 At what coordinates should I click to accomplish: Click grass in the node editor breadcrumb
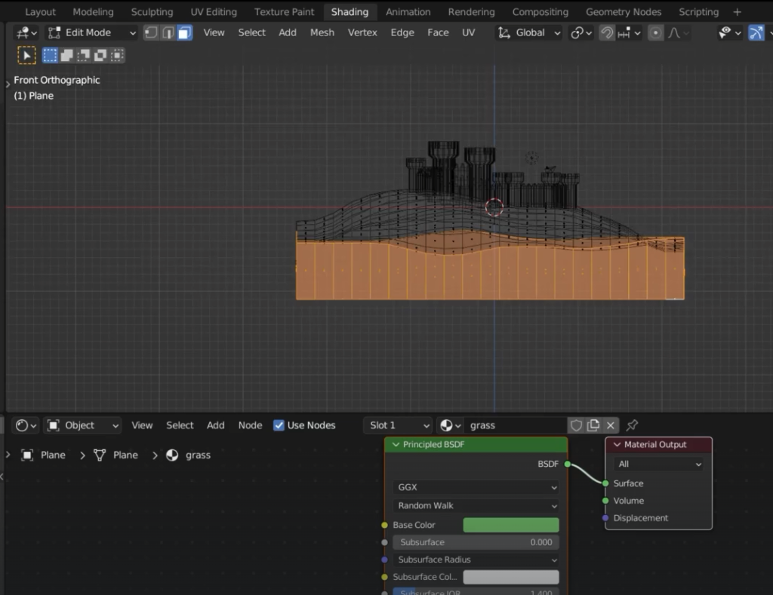point(197,455)
